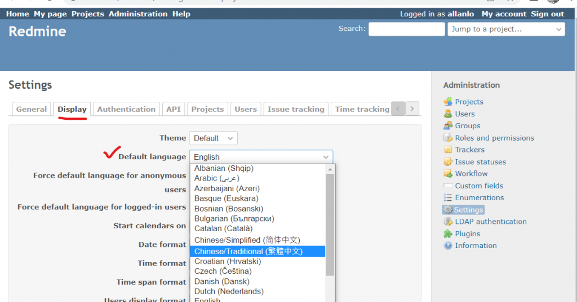577x302 pixels.
Task: Open the Issue statuses link
Action: pos(480,161)
